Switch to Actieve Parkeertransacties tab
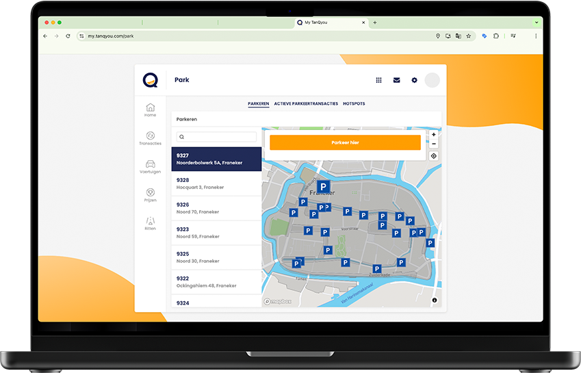Viewport: 581px width, 373px height. (x=306, y=104)
